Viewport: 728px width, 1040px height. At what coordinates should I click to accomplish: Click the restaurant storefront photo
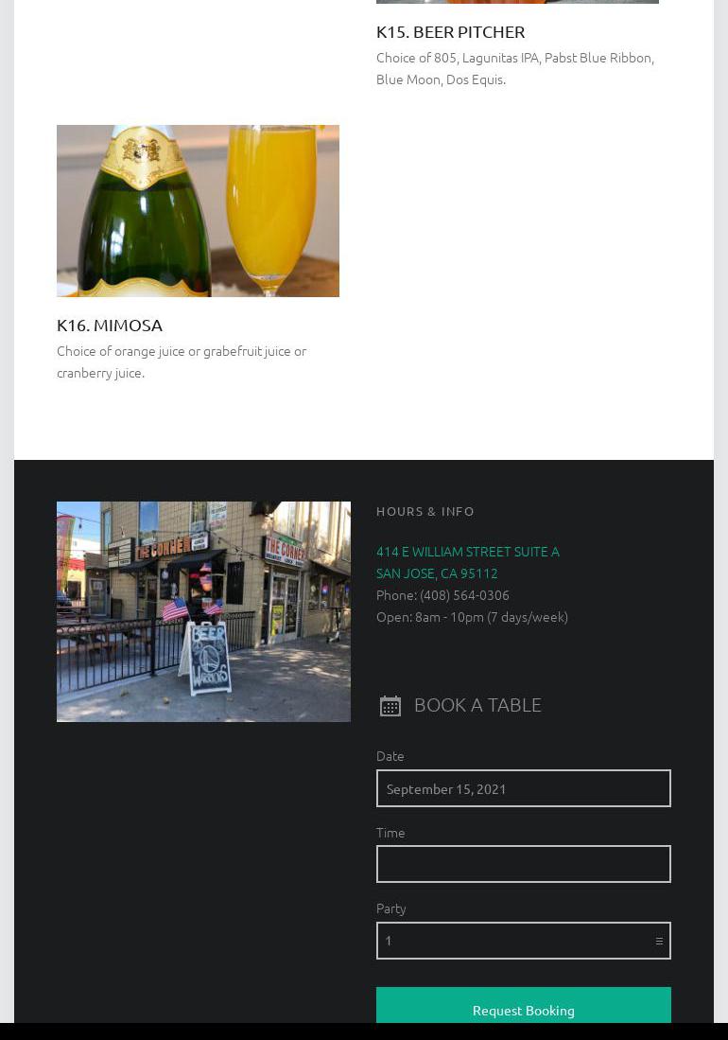coord(203,611)
